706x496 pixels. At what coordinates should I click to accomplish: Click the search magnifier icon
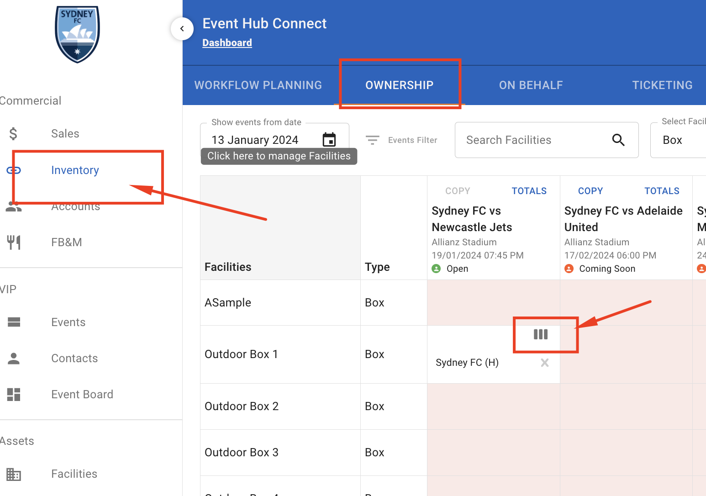[618, 140]
